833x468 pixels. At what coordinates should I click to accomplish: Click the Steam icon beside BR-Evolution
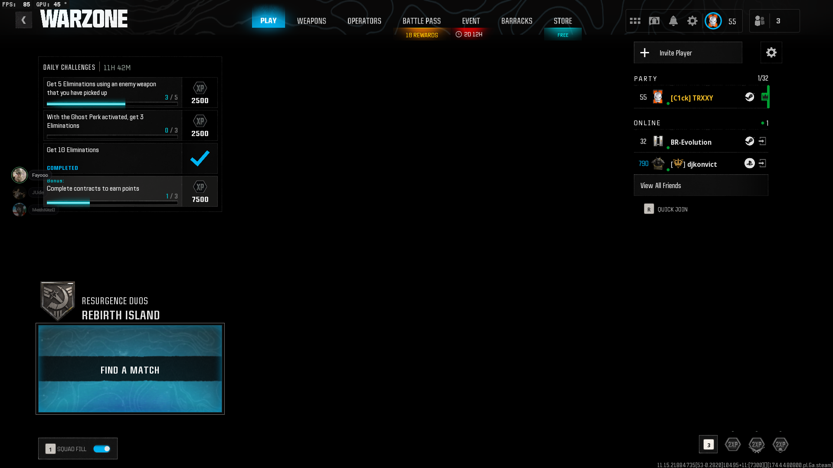pos(750,141)
